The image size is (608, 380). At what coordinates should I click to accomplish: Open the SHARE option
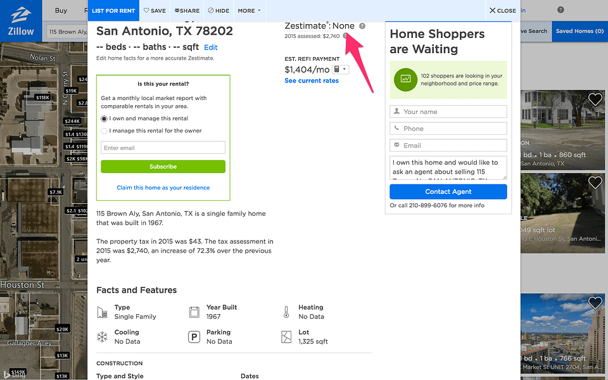click(x=186, y=10)
